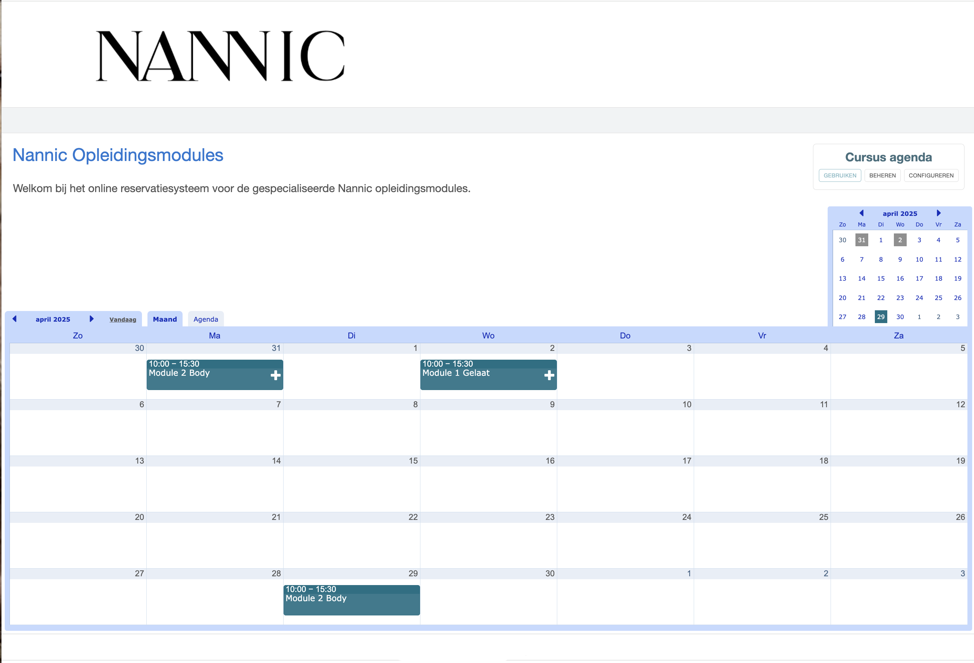Select 31 in the mini calendar
Viewport: 974px width, 663px height.
862,240
